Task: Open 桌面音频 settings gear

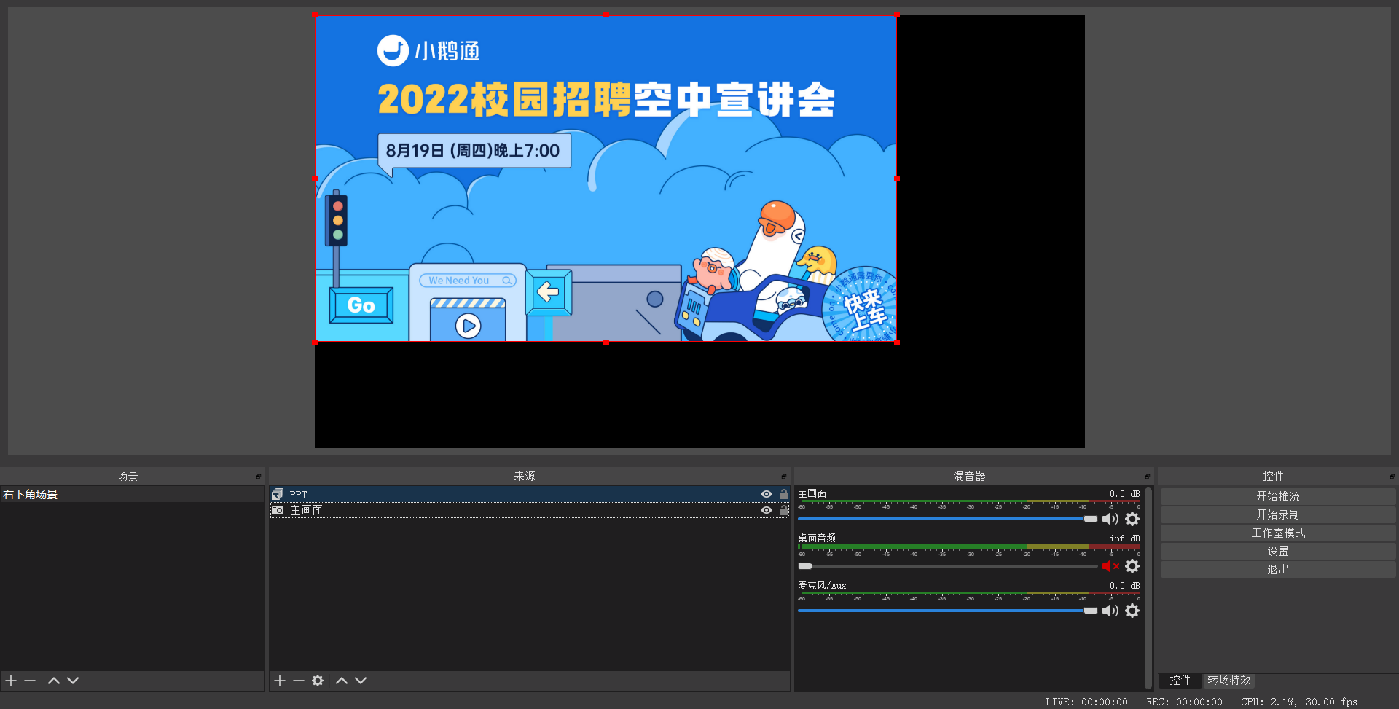Action: [1132, 566]
